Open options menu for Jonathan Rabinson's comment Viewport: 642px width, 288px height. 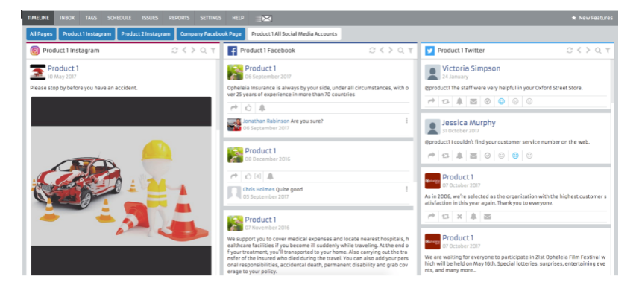point(406,121)
